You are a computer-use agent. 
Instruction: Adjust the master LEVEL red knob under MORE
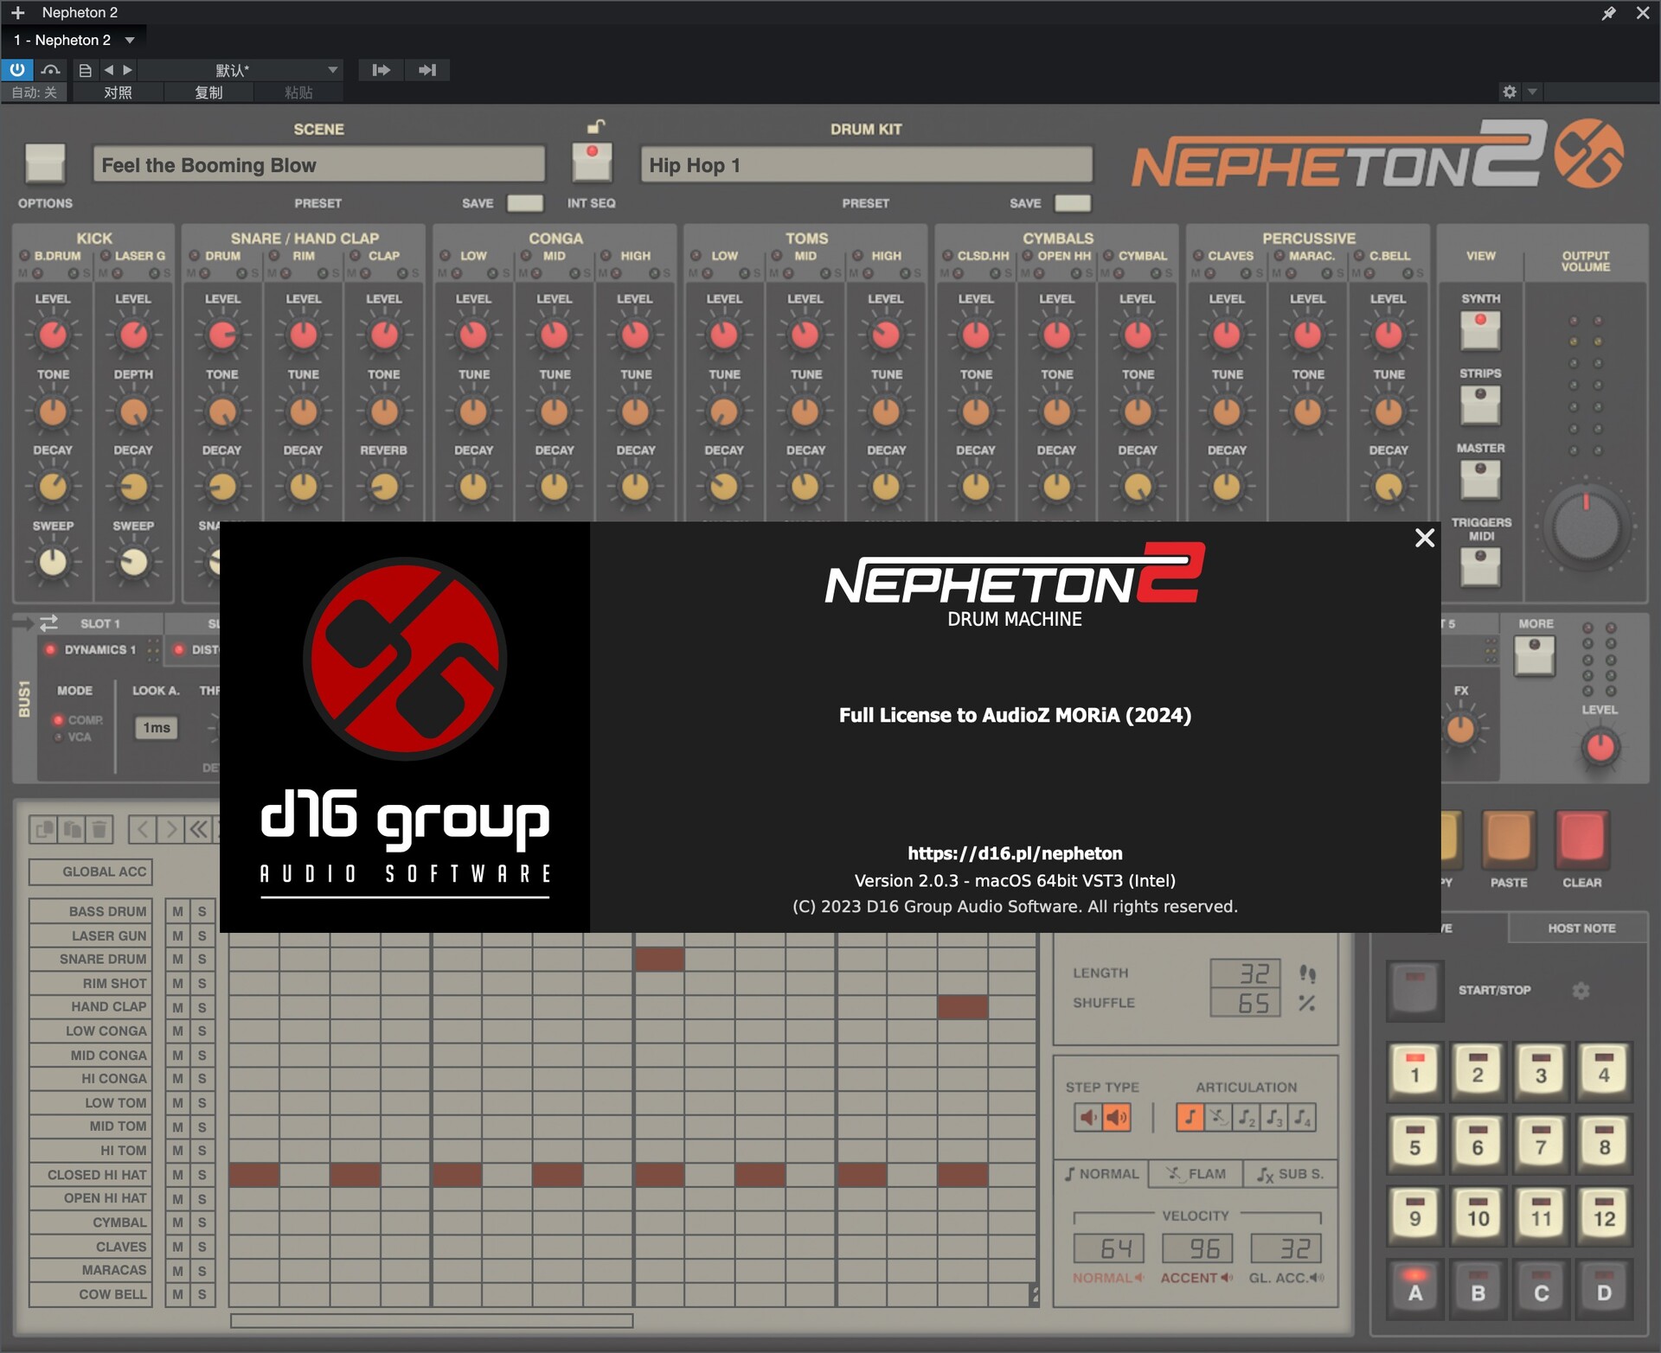click(1600, 746)
